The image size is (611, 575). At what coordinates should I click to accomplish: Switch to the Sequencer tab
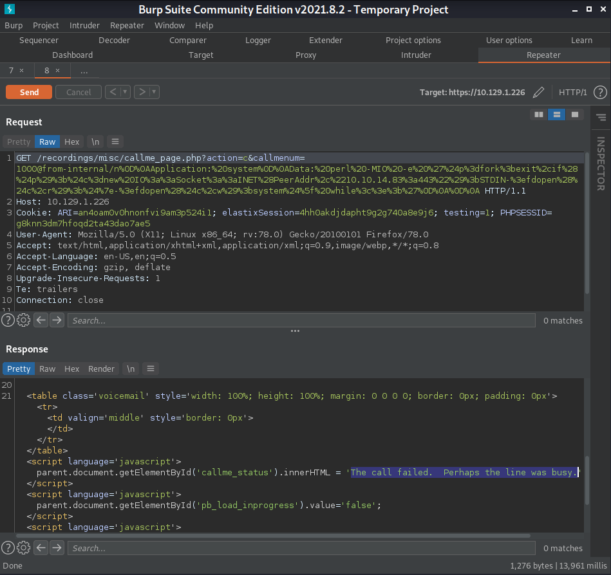pos(39,40)
